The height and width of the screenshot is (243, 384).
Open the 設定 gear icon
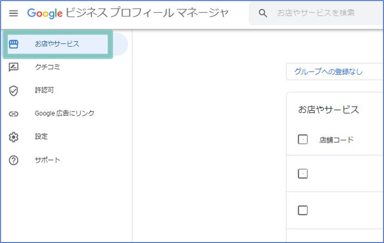pos(13,137)
